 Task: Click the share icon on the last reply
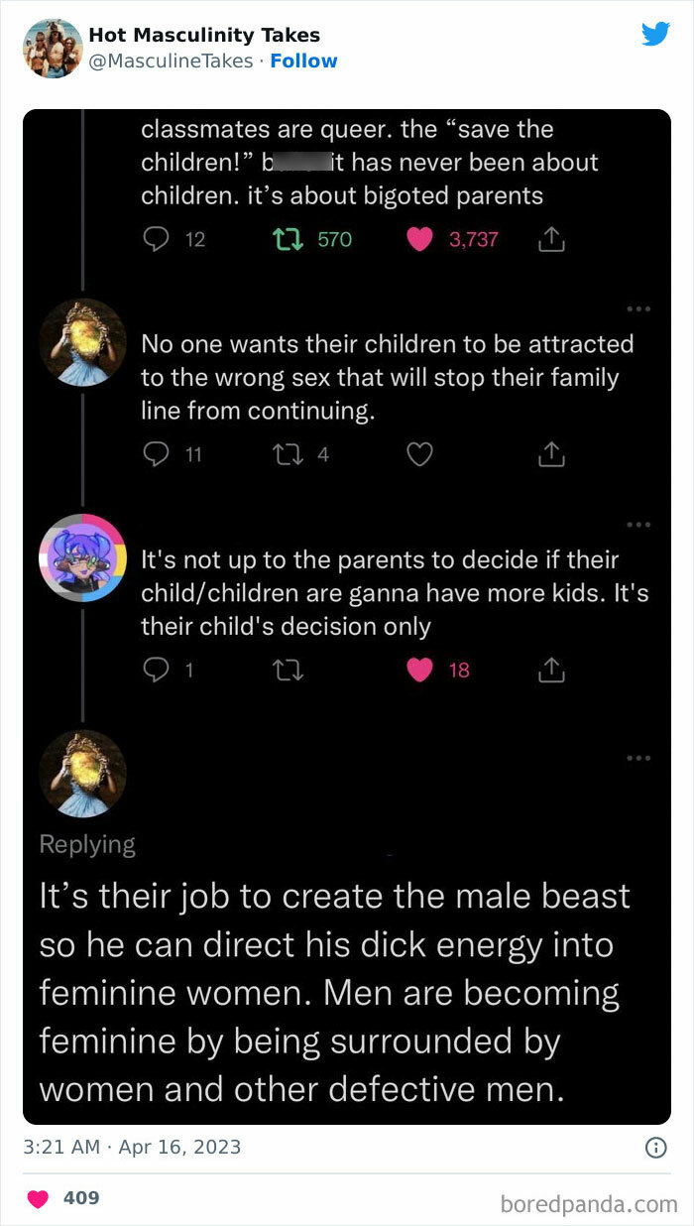551,669
